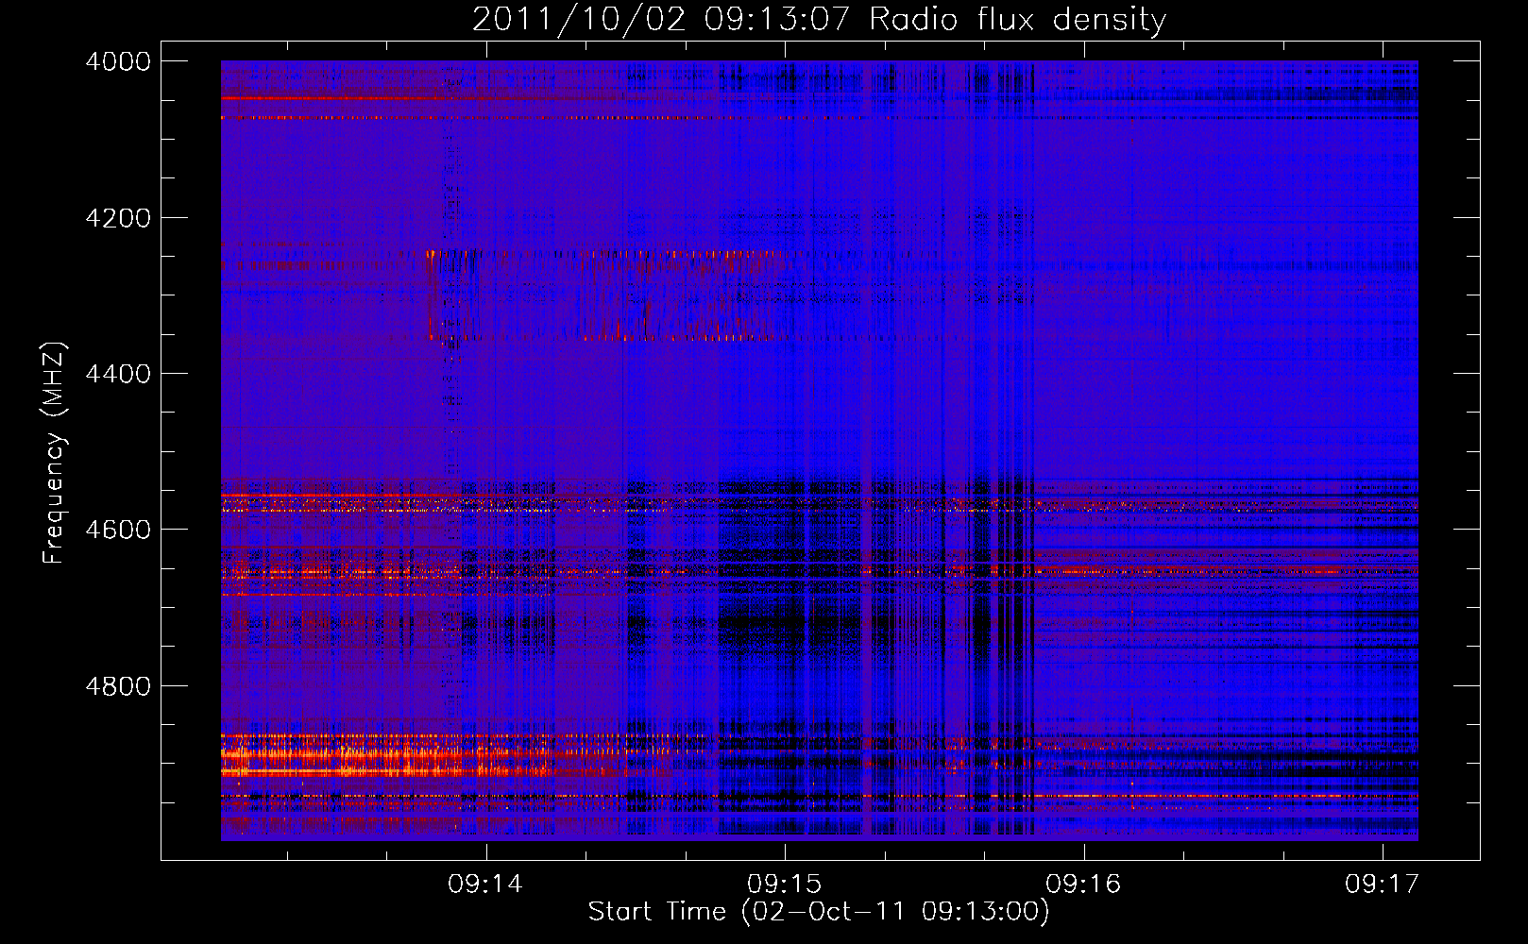The height and width of the screenshot is (944, 1528).
Task: Click the 09:17 time axis label
Action: point(1383,885)
